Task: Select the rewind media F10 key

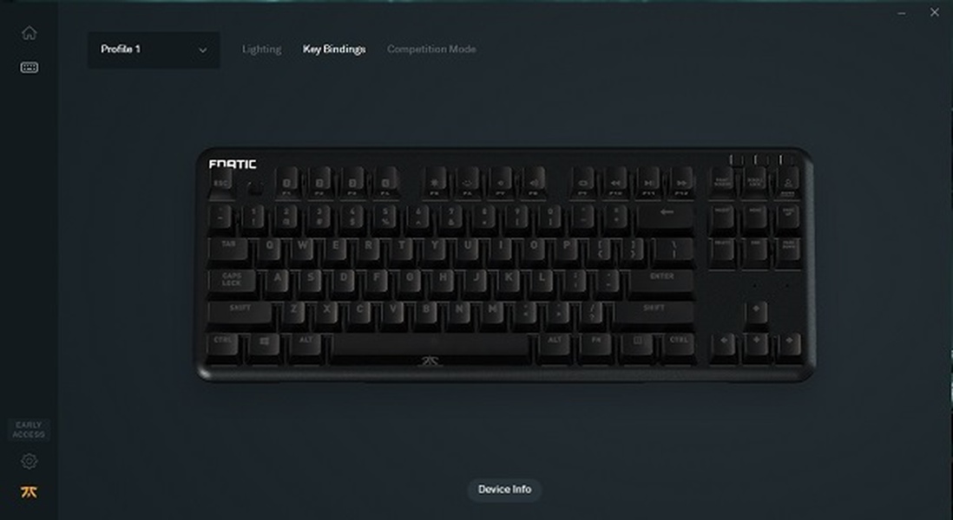Action: (615, 183)
